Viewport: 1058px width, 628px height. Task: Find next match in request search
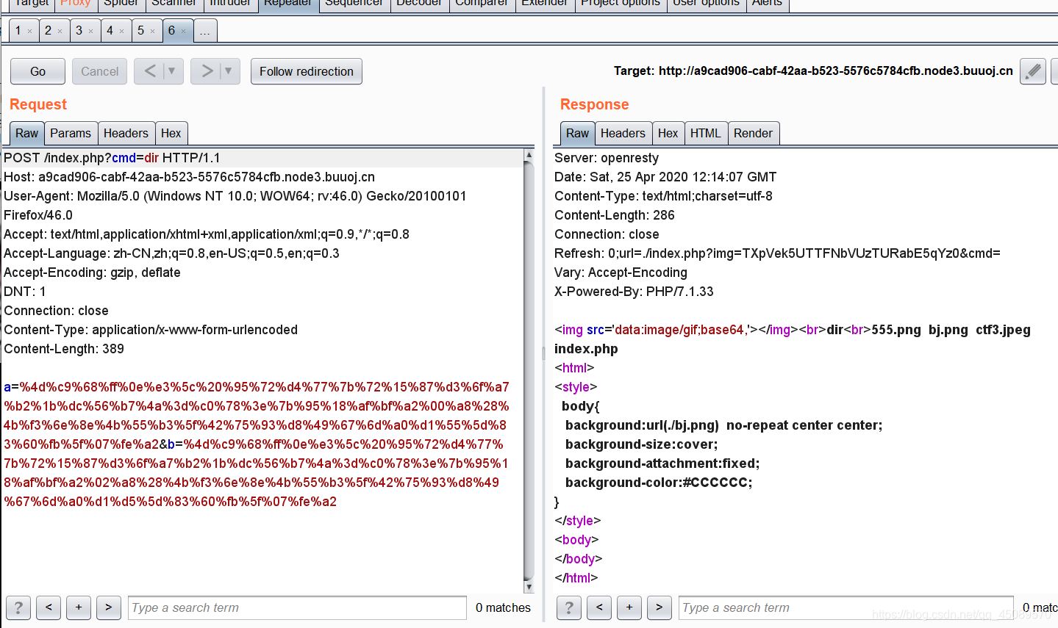click(109, 607)
